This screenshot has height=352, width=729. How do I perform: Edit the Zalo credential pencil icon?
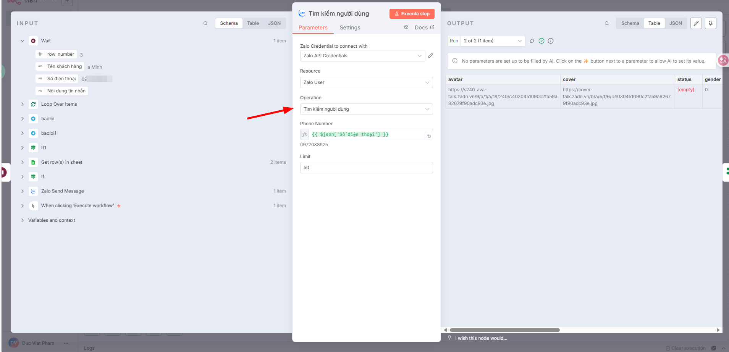click(x=430, y=56)
